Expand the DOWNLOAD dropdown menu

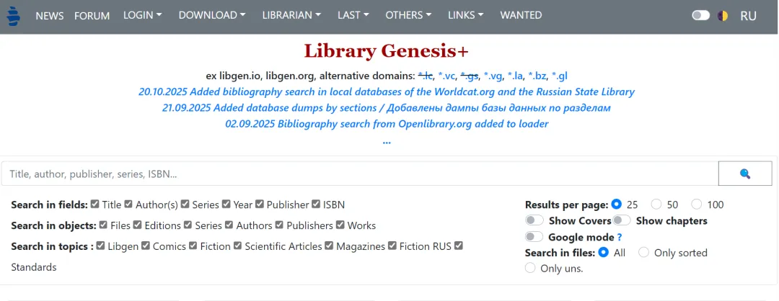212,15
